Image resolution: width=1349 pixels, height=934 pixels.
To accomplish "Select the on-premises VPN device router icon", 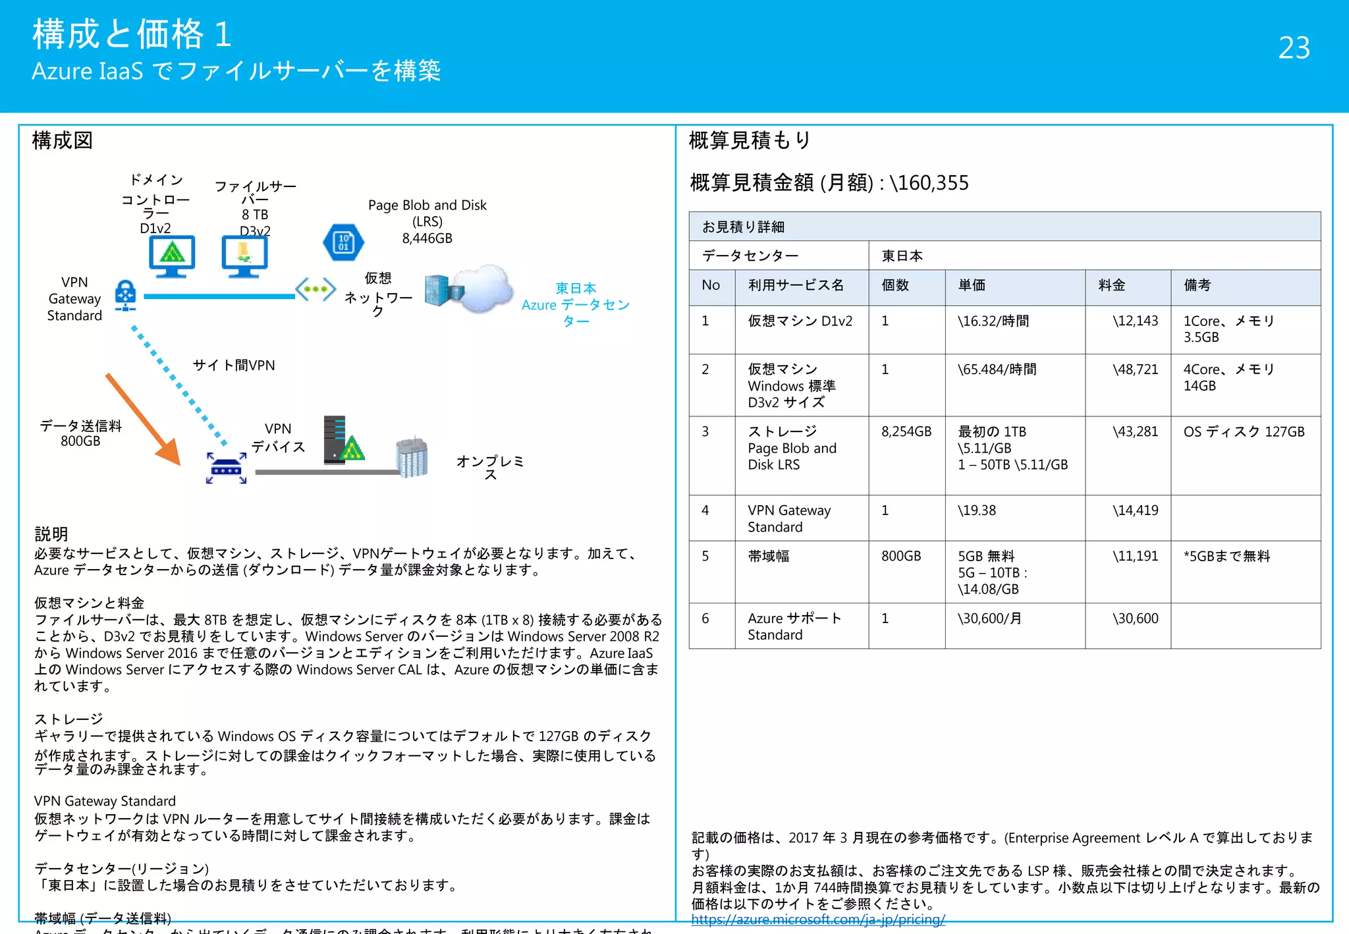I will pos(226,468).
